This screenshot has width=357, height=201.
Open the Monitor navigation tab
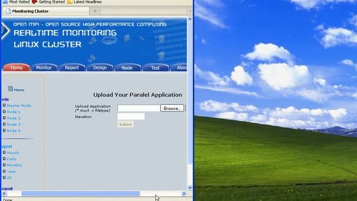(44, 68)
